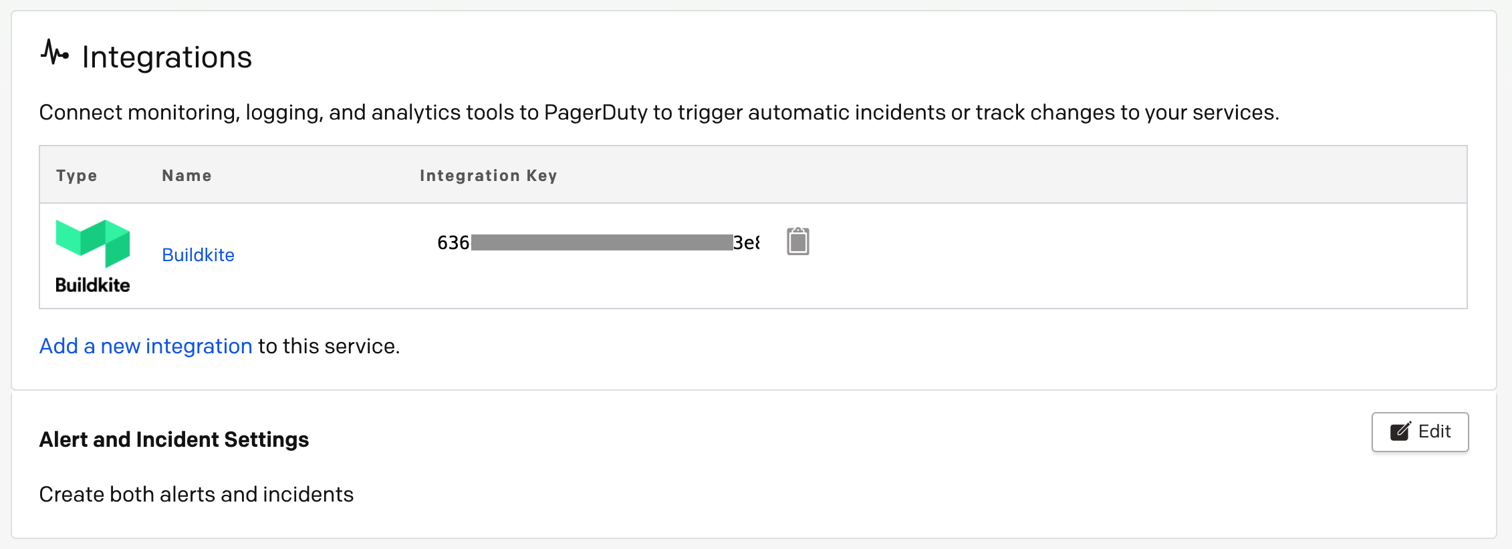Click the integrations description paragraph
The height and width of the screenshot is (549, 1512).
coord(660,112)
